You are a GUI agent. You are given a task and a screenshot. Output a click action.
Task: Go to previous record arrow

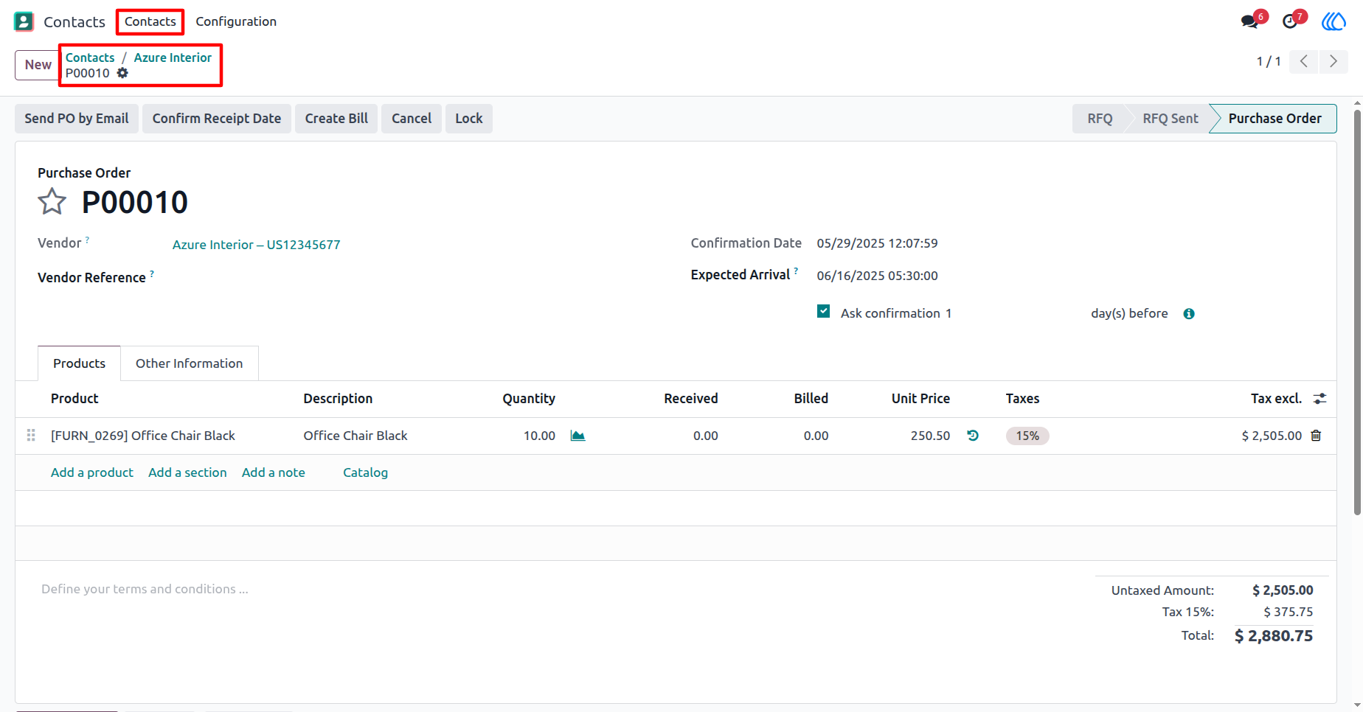click(1304, 61)
